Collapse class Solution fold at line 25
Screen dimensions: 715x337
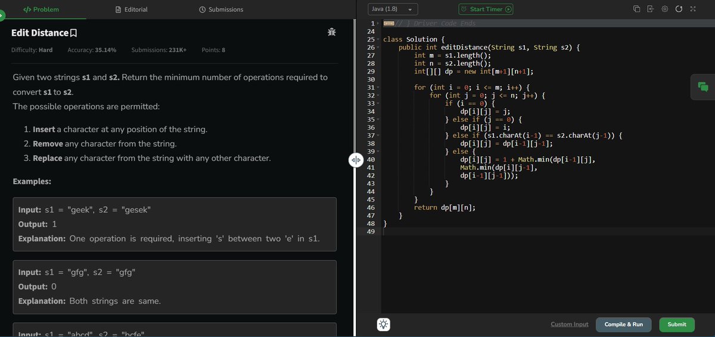coord(379,39)
